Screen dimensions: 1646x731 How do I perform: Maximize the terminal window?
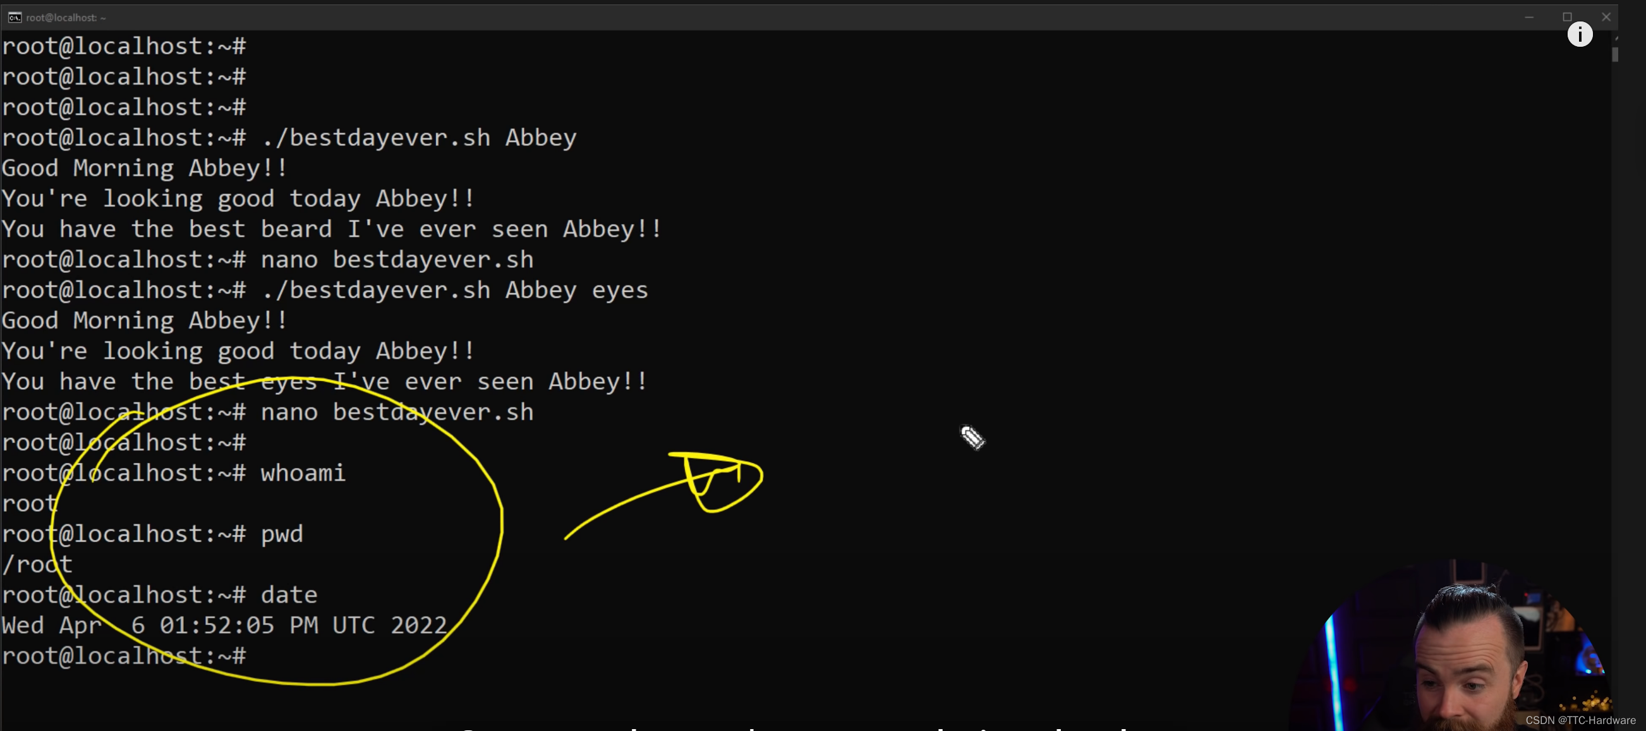(x=1568, y=17)
